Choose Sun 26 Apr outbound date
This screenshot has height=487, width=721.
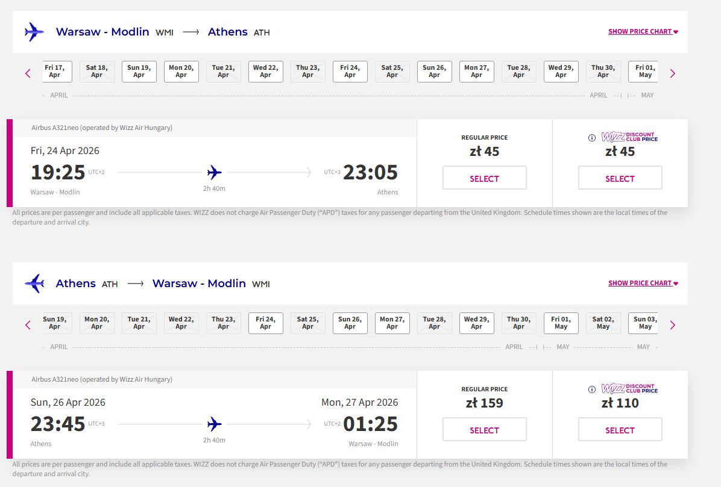pyautogui.click(x=435, y=72)
